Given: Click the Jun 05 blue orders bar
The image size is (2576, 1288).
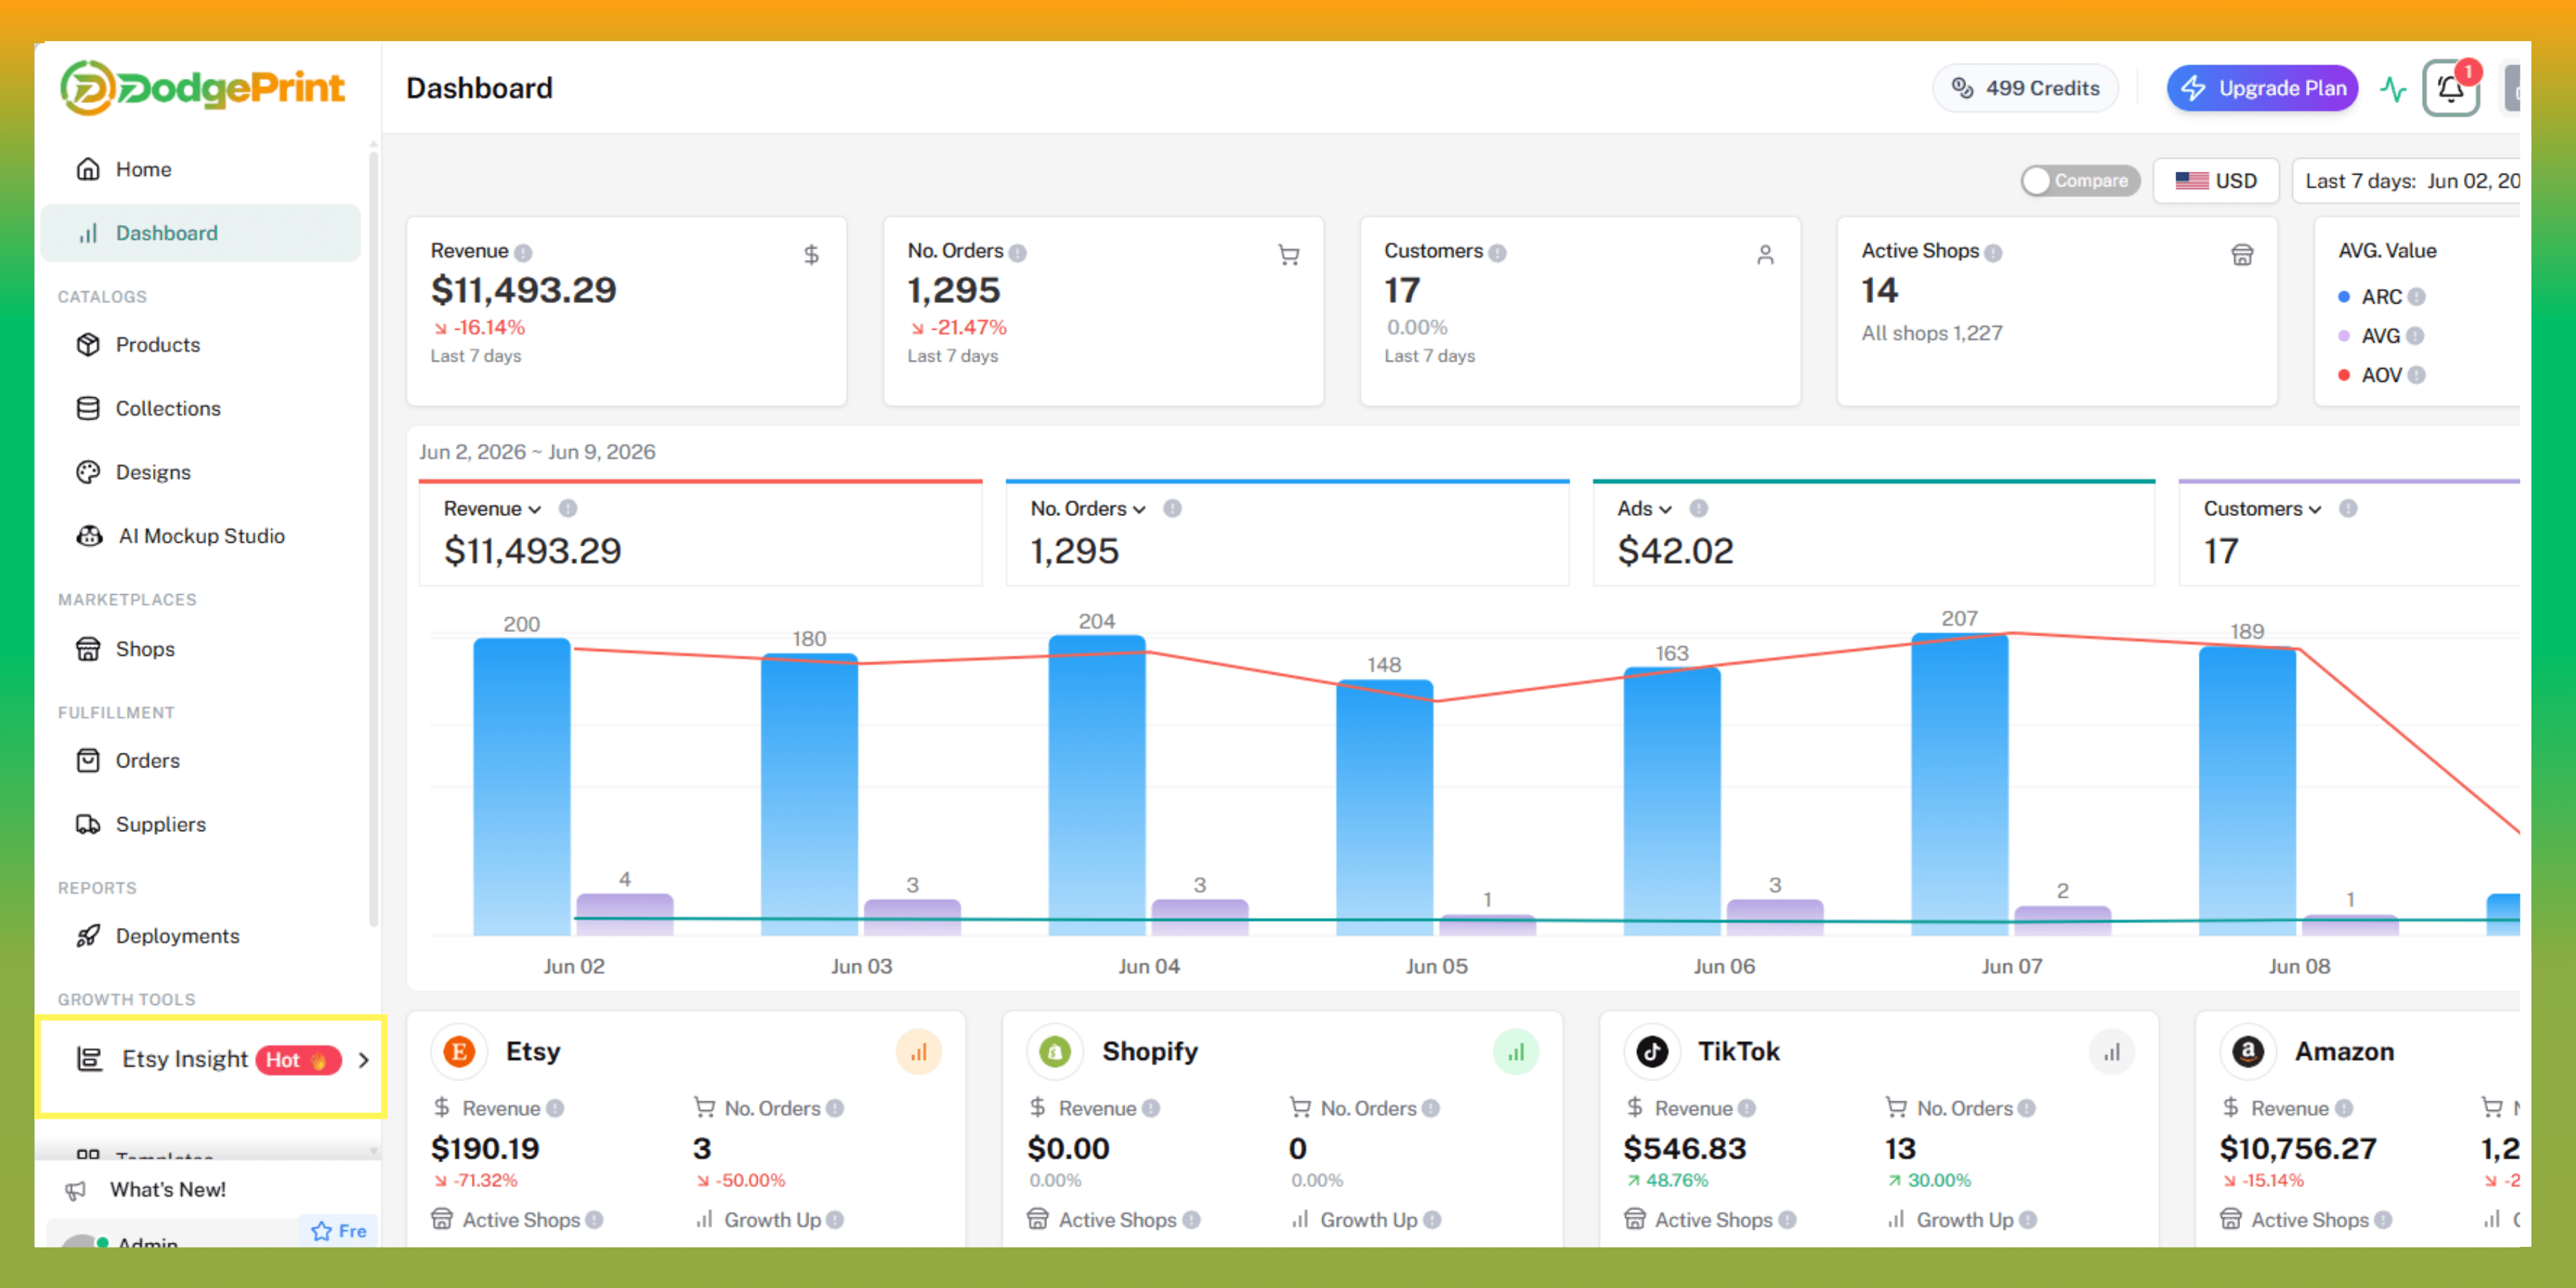Looking at the screenshot, I should coord(1385,808).
